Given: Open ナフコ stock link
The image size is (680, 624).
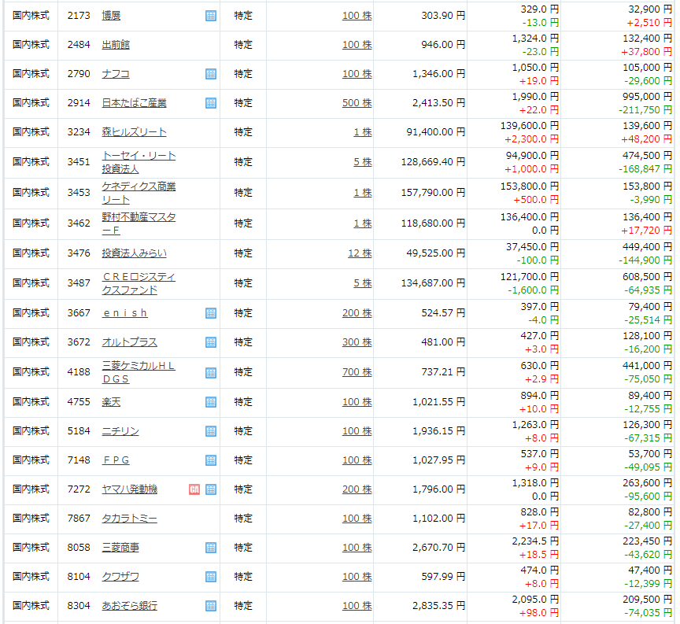Looking at the screenshot, I should coord(116,74).
